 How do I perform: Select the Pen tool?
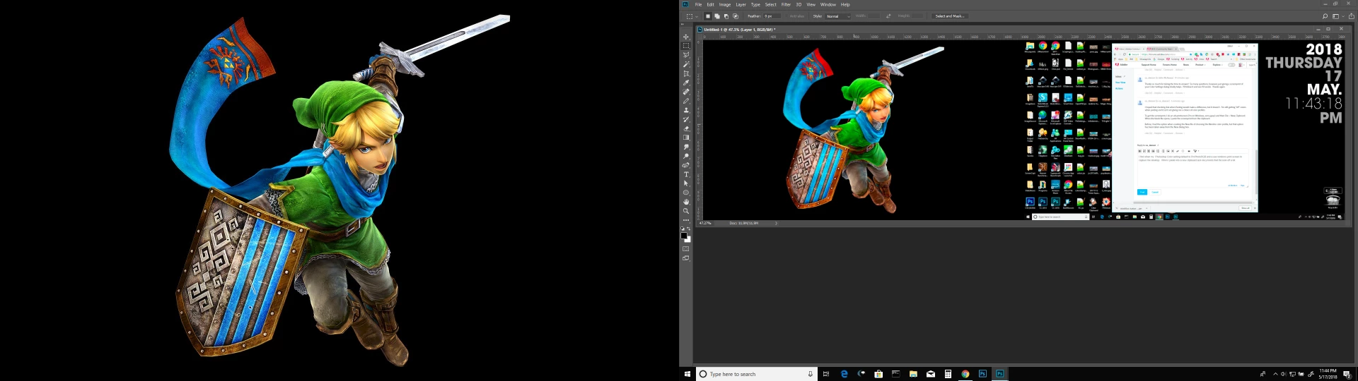(686, 165)
